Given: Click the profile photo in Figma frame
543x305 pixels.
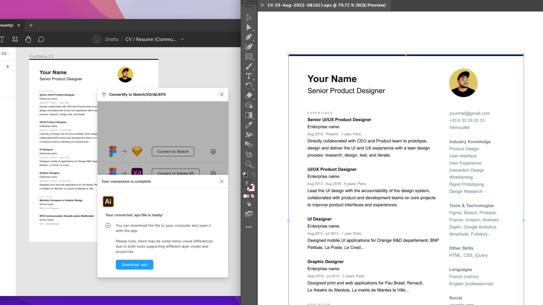Looking at the screenshot, I should click(125, 75).
